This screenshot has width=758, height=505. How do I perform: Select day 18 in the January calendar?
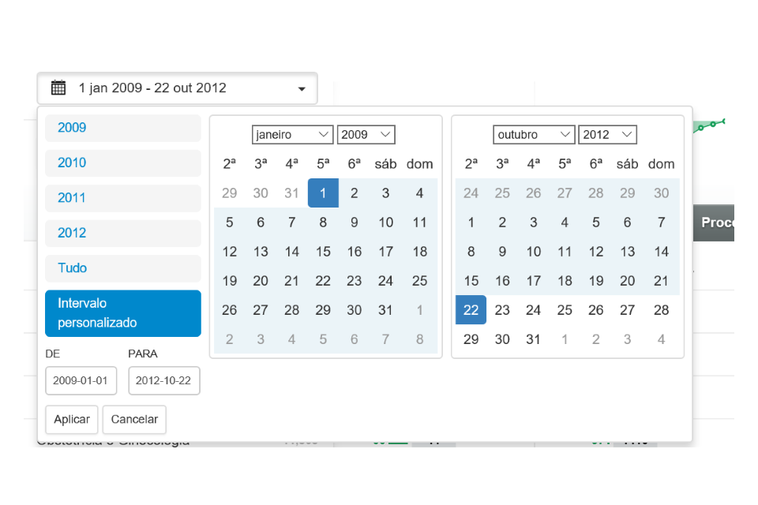[419, 251]
